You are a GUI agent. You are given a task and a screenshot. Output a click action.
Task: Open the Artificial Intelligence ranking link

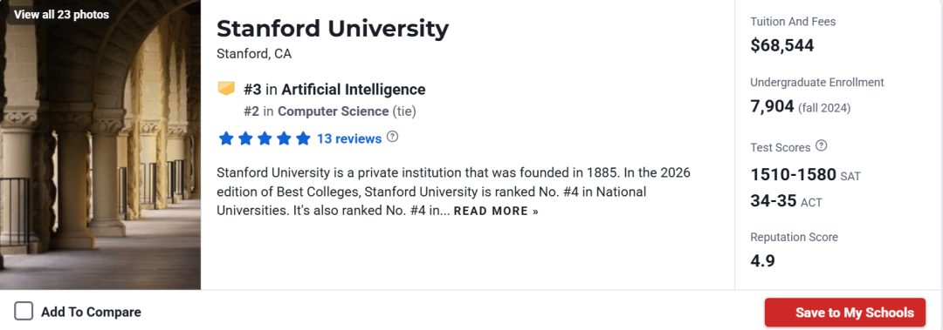(353, 90)
